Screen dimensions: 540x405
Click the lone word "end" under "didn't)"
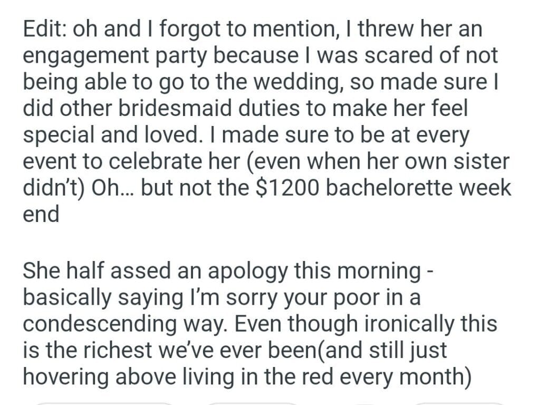pos(41,215)
